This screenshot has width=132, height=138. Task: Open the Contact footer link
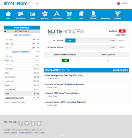point(42,132)
